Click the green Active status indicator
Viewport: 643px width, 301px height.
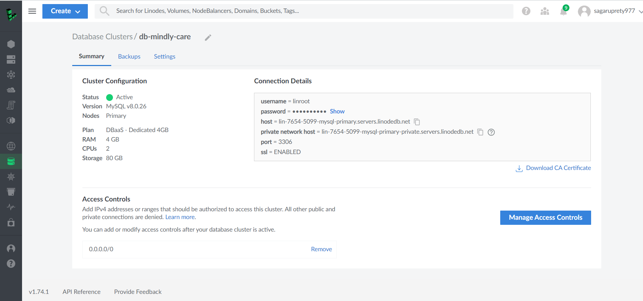coord(109,98)
